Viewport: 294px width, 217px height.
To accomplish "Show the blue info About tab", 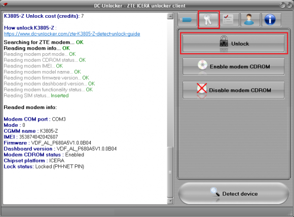I will tap(270, 19).
